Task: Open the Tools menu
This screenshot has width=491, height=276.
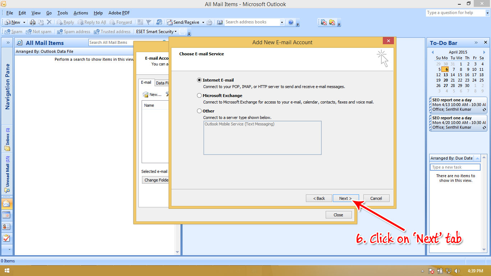Action: [63, 13]
